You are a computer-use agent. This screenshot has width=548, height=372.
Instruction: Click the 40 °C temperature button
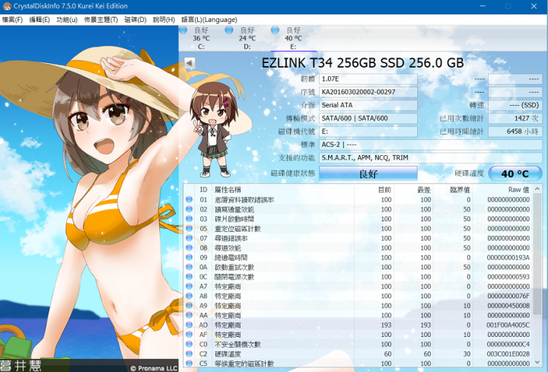point(515,173)
